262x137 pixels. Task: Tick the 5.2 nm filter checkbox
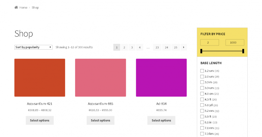202,111
